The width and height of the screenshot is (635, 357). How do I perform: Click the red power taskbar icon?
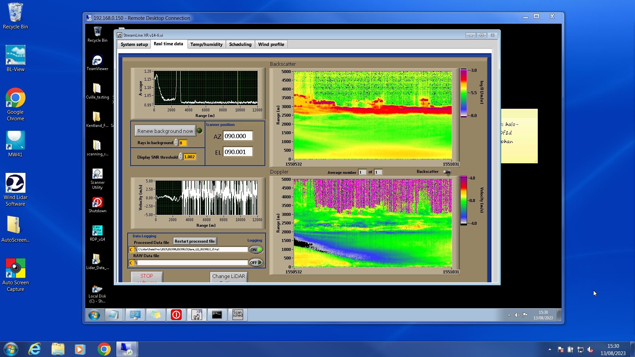pyautogui.click(x=176, y=315)
